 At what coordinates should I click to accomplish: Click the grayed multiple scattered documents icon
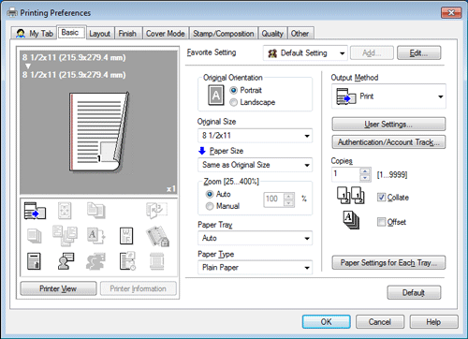pyautogui.click(x=65, y=236)
